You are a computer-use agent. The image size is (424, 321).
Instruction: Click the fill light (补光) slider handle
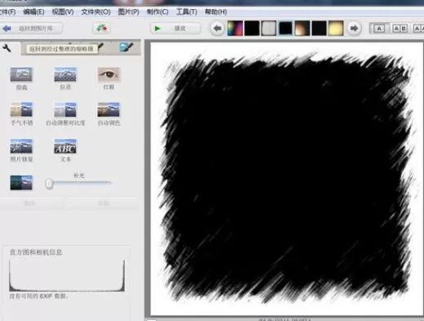coord(49,184)
